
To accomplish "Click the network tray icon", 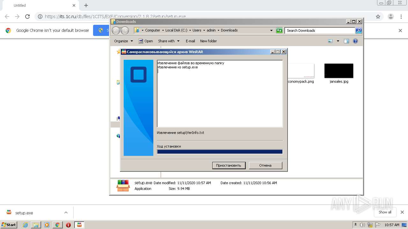I will tap(370, 225).
